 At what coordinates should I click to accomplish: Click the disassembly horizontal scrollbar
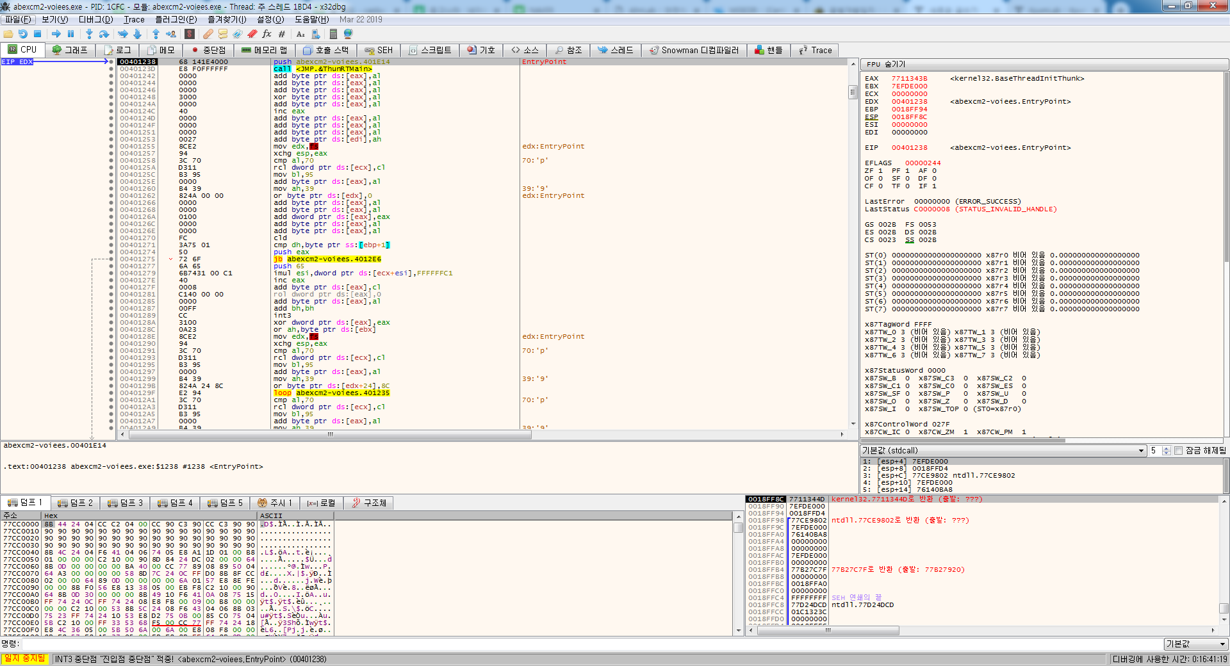[x=330, y=434]
